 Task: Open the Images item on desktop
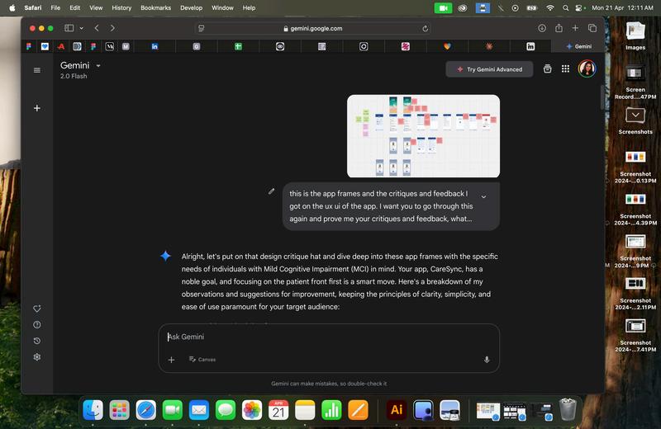click(635, 35)
